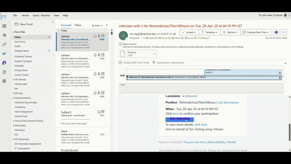Click the Propose new time link
This screenshot has height=164, width=291.
click(x=194, y=142)
